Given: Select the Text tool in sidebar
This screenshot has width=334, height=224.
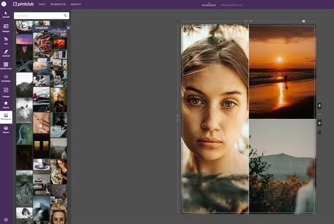Looking at the screenshot, I should pos(6,40).
